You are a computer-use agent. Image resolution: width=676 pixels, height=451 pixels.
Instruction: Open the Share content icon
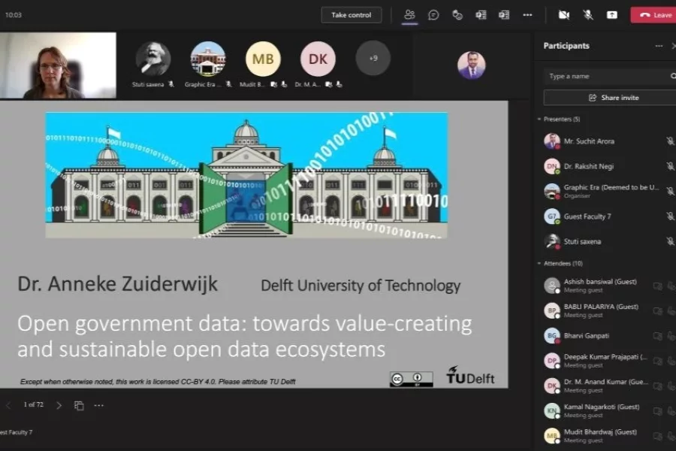click(611, 14)
